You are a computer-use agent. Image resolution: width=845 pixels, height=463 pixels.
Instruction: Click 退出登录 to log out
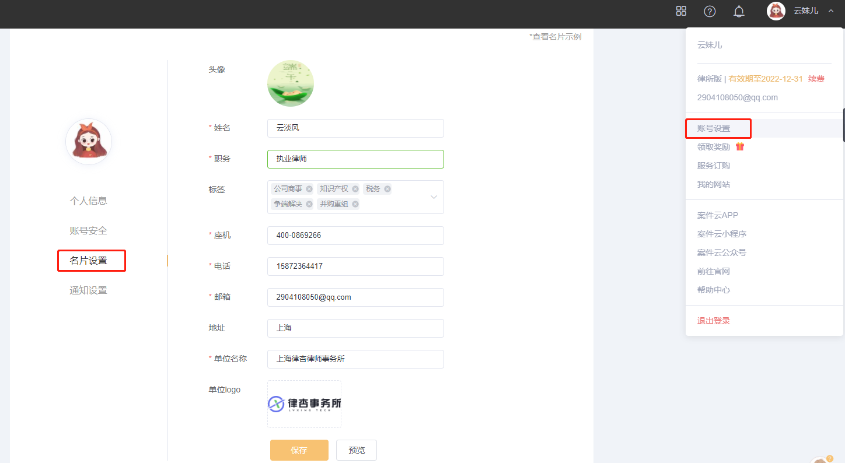tap(714, 321)
